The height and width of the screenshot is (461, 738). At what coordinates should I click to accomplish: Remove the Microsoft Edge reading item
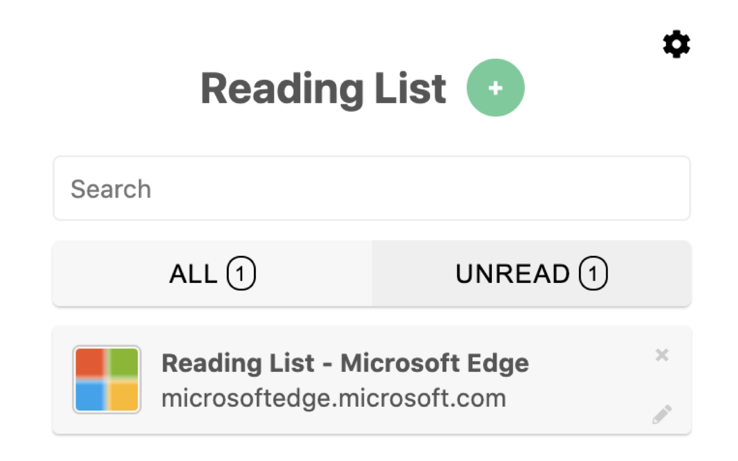662,355
